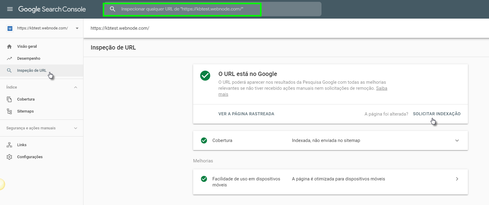This screenshot has height=205, width=489.
Task: Open the hamburger main menu
Action: [x=10, y=9]
